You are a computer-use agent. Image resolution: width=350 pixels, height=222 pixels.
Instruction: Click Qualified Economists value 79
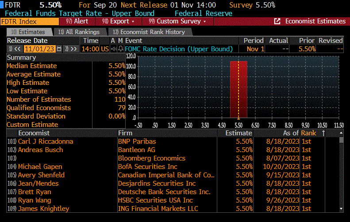(122, 108)
